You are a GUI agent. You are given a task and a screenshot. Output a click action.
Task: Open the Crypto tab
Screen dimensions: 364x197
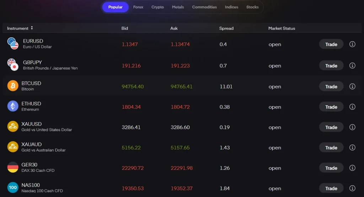[x=157, y=7]
